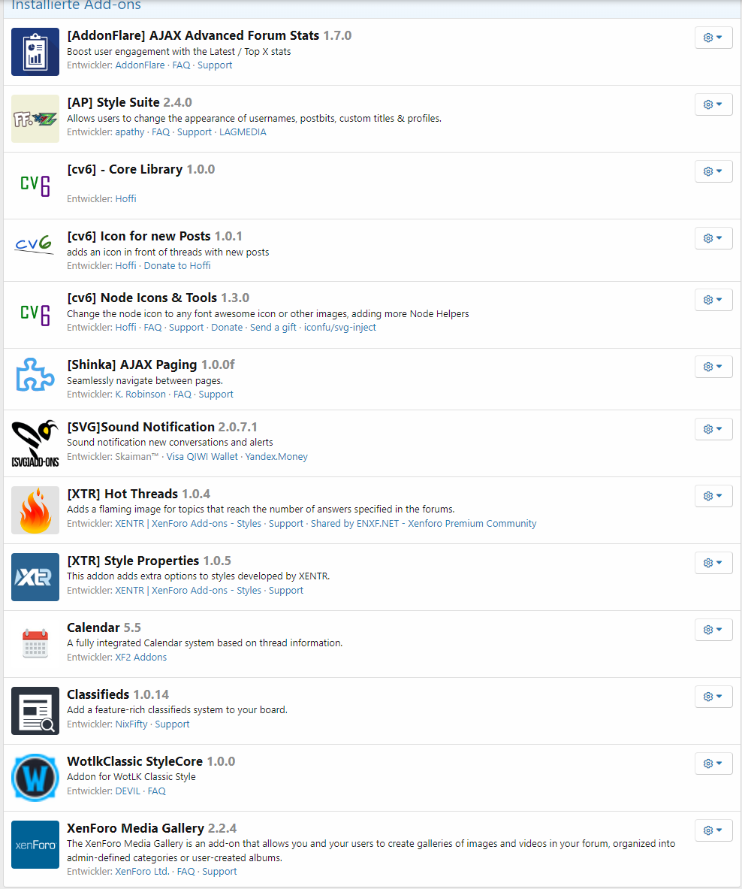Click the Calendar 5.5 title

[x=104, y=627]
